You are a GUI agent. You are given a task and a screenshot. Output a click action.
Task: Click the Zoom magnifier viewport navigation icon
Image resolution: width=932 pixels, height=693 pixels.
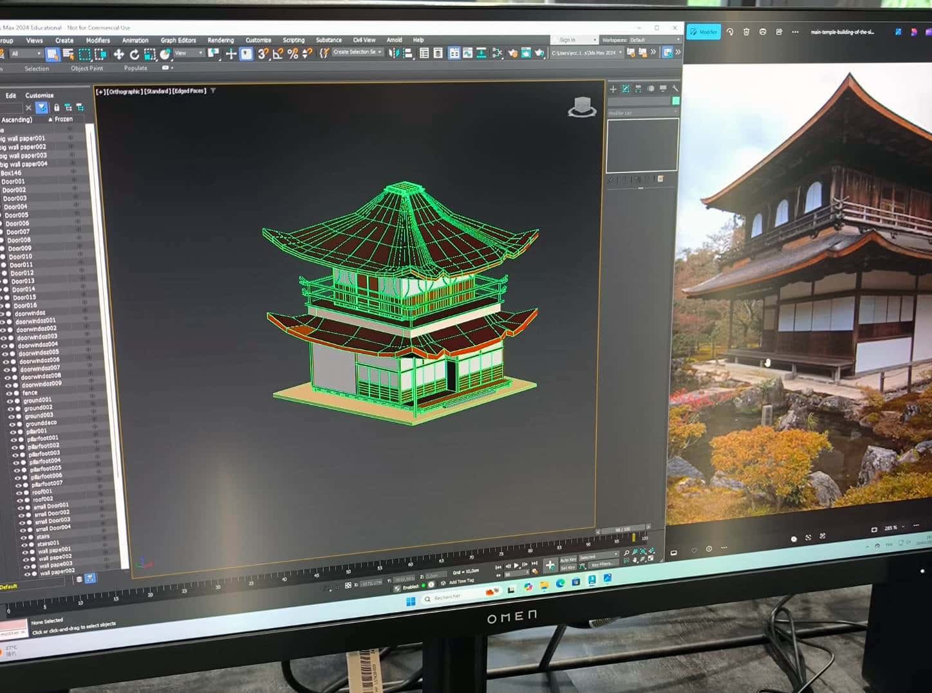click(626, 553)
